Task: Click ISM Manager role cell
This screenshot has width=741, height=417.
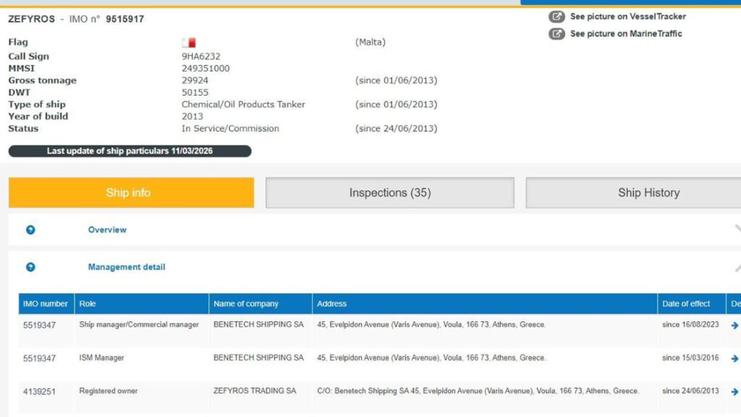Action: pyautogui.click(x=101, y=358)
